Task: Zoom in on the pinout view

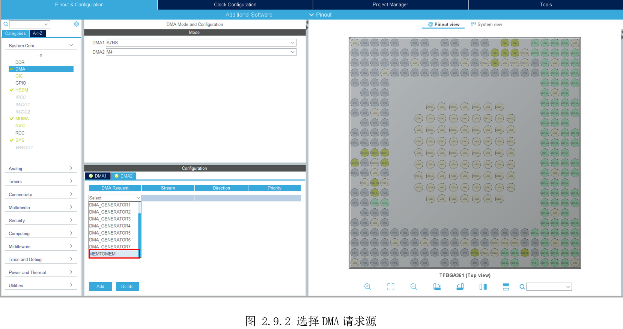Action: click(368, 287)
